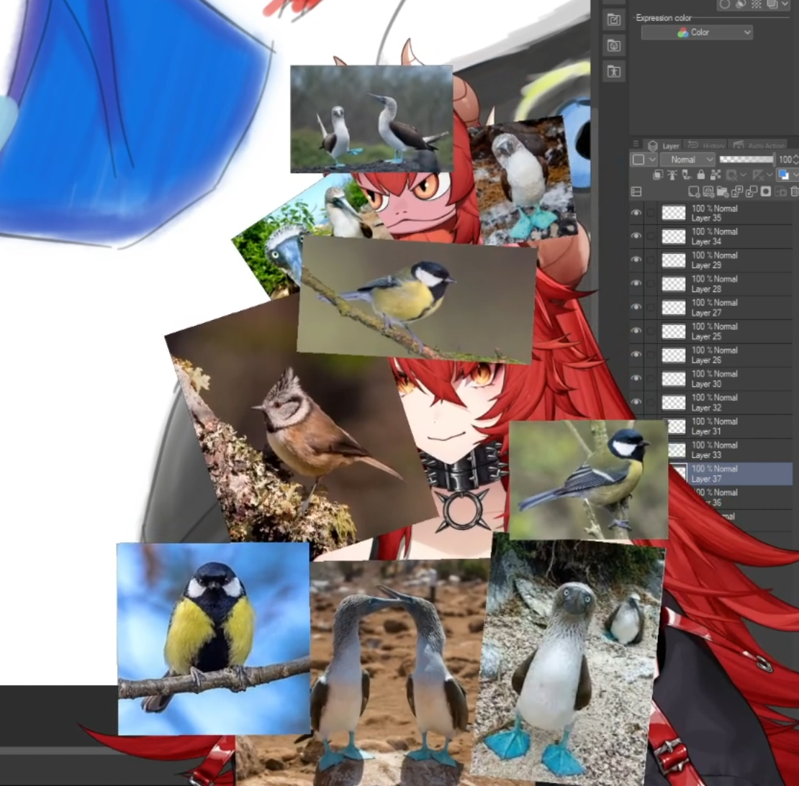Image resolution: width=799 pixels, height=786 pixels.
Task: Click the lock column box for Layer 30
Action: point(651,378)
